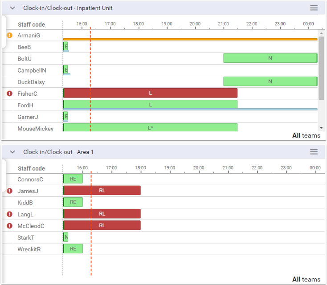Click the red alert icon beside JamesJ
327x285 pixels.
coord(10,191)
